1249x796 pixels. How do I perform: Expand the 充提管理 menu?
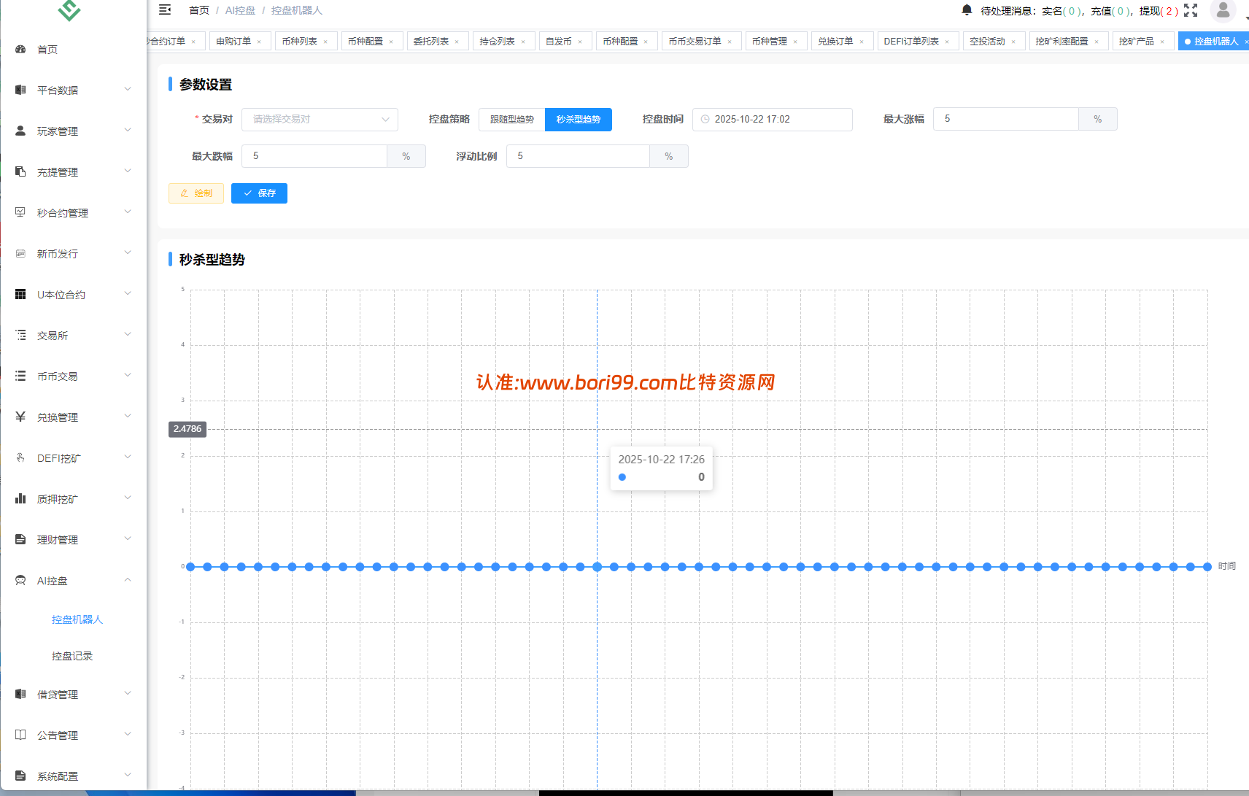tap(128, 171)
